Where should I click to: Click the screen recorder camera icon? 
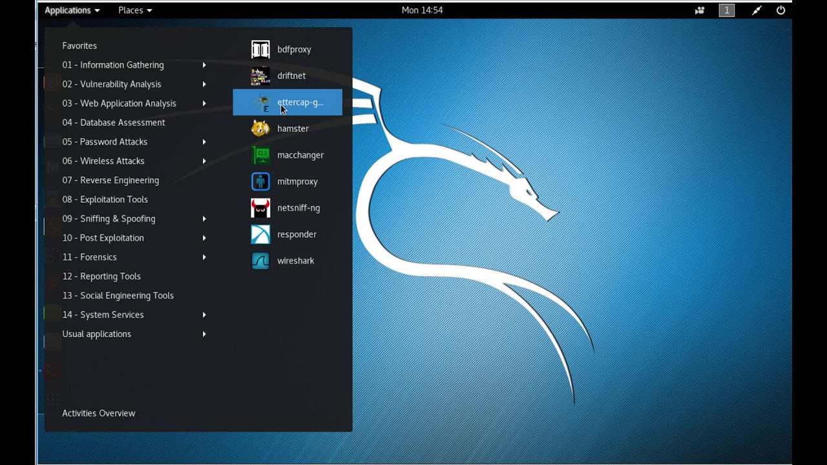pyautogui.click(x=700, y=10)
